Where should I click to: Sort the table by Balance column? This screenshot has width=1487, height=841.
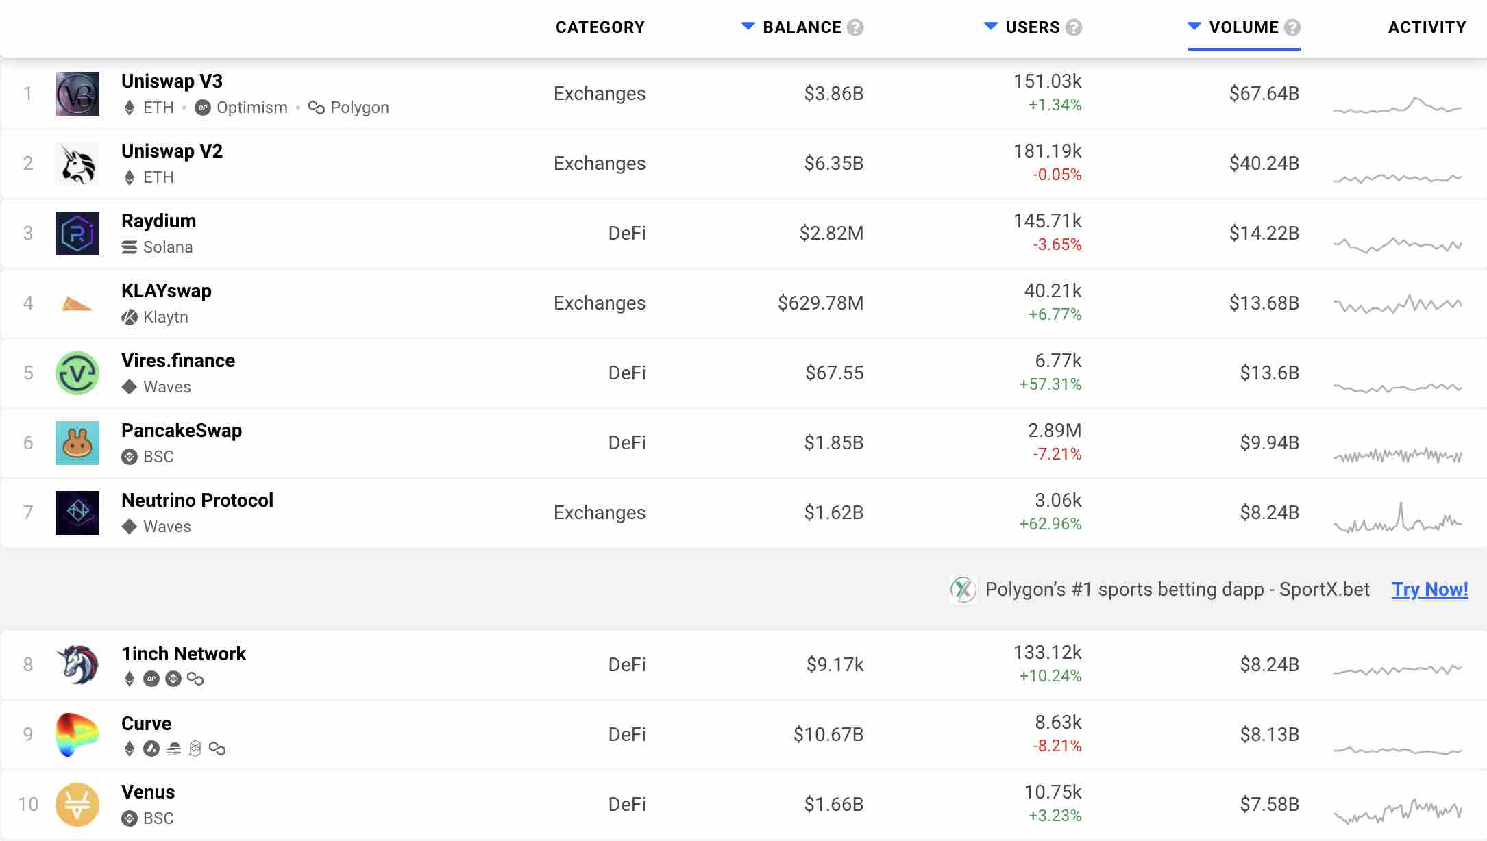pyautogui.click(x=801, y=27)
